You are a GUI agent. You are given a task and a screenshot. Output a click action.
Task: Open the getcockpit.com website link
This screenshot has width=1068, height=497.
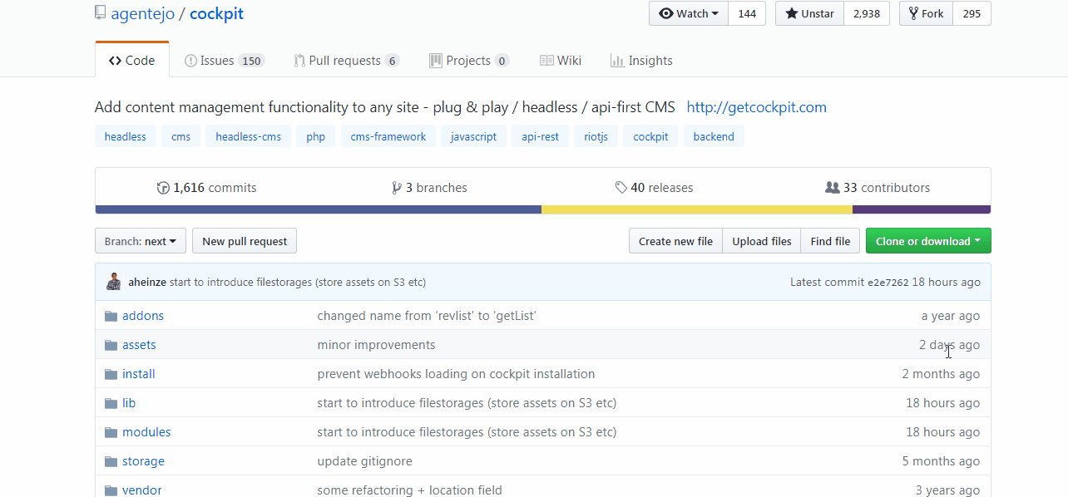point(757,107)
